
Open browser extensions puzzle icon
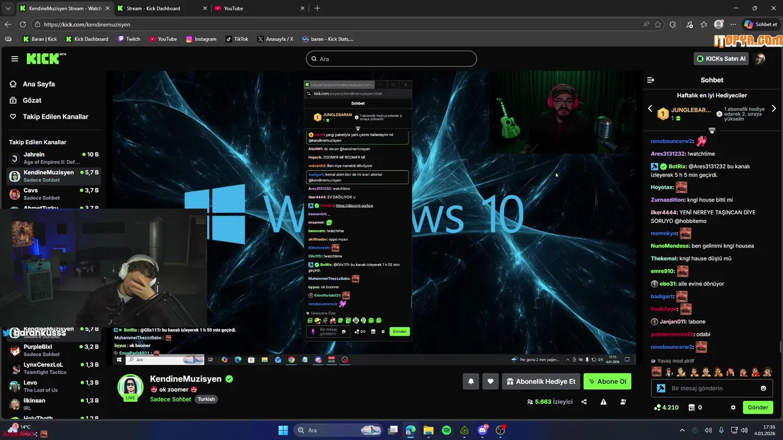673,24
